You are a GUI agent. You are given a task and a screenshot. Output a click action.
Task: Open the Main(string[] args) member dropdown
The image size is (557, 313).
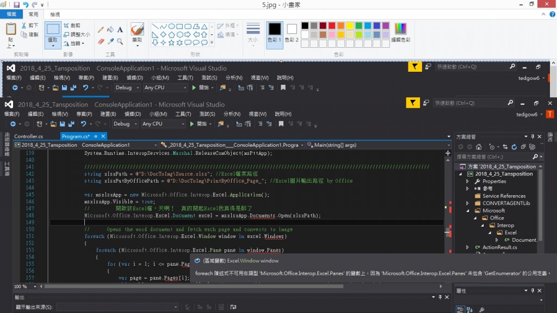click(x=379, y=145)
